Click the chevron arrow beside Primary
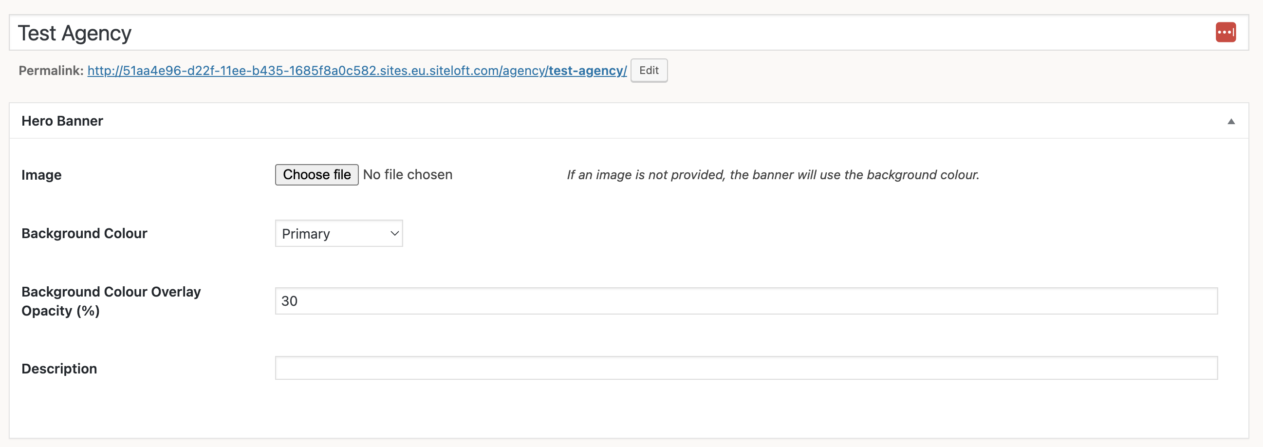Screen dimensions: 1263x447 click(x=394, y=233)
